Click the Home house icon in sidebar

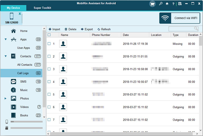click(13, 31)
